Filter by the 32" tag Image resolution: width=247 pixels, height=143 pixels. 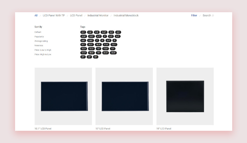(89, 57)
